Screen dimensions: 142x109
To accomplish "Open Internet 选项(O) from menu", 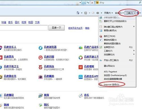I will pyautogui.click(x=117, y=85).
